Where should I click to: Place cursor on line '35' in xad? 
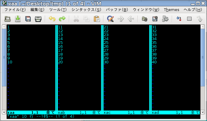click(154, 43)
